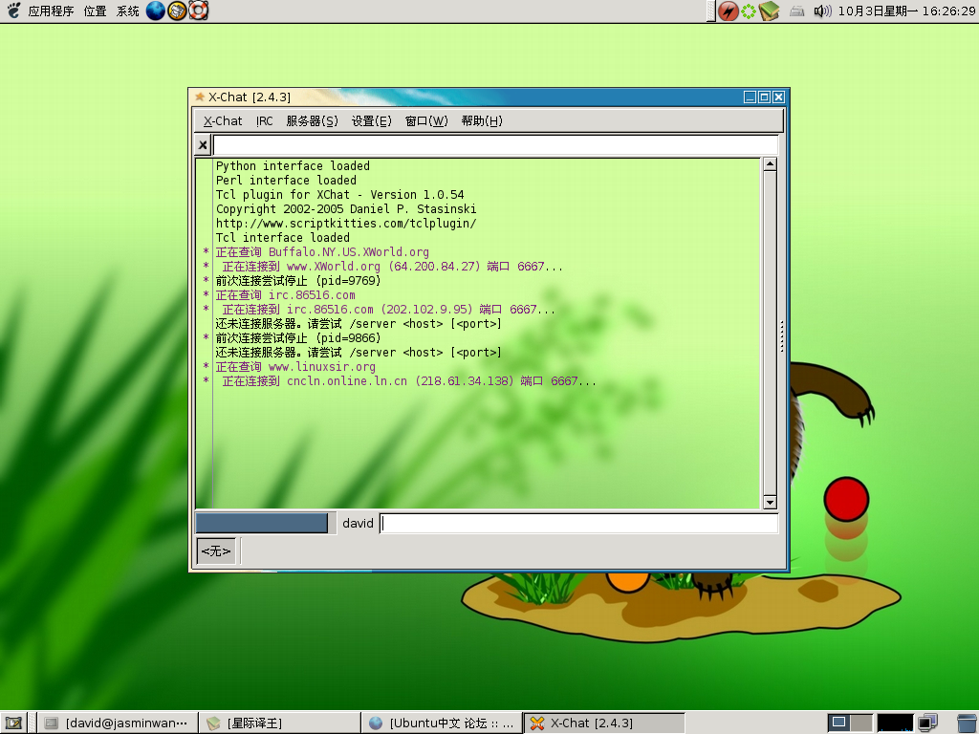Select the <无> channel tab
The image size is (979, 734).
click(216, 551)
